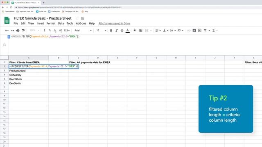Open the Add-ons menu
This screenshot has width=262, height=147.
point(81,24)
